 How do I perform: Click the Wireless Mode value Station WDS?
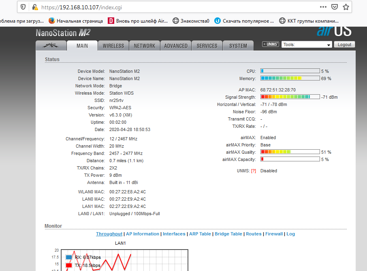[122, 93]
